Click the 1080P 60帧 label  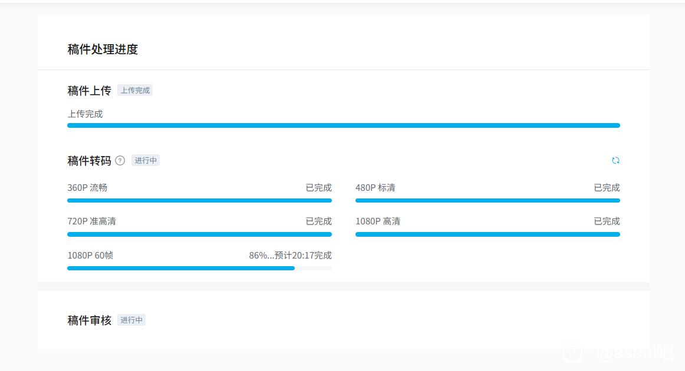tap(90, 256)
